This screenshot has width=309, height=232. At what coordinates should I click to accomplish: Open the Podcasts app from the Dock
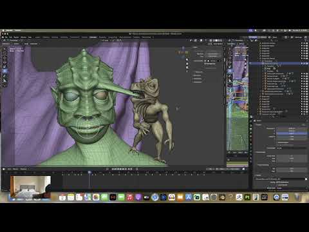(x=138, y=197)
